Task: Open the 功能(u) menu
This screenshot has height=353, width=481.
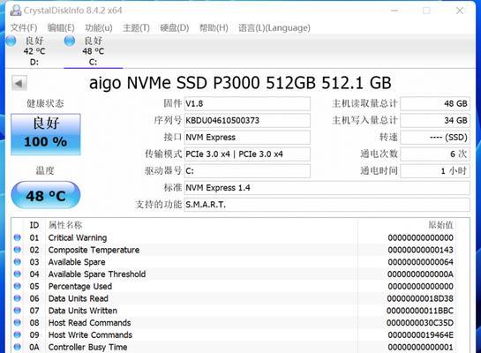Action: pyautogui.click(x=99, y=28)
